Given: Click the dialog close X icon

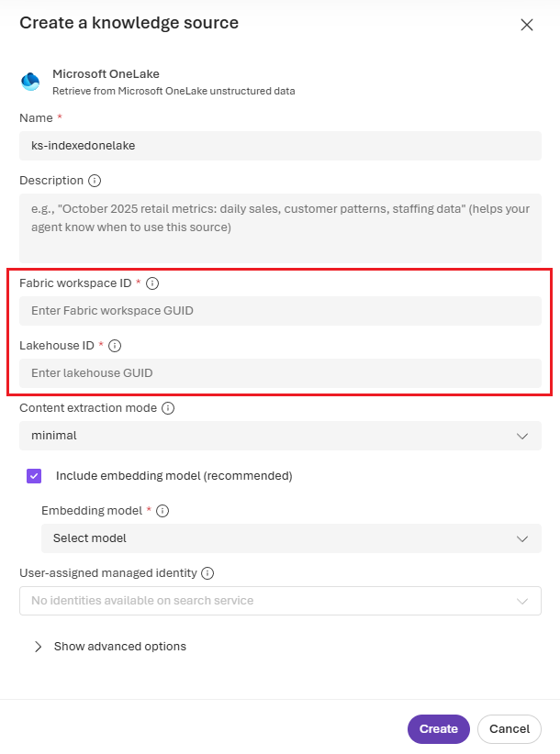Looking at the screenshot, I should coord(527,25).
